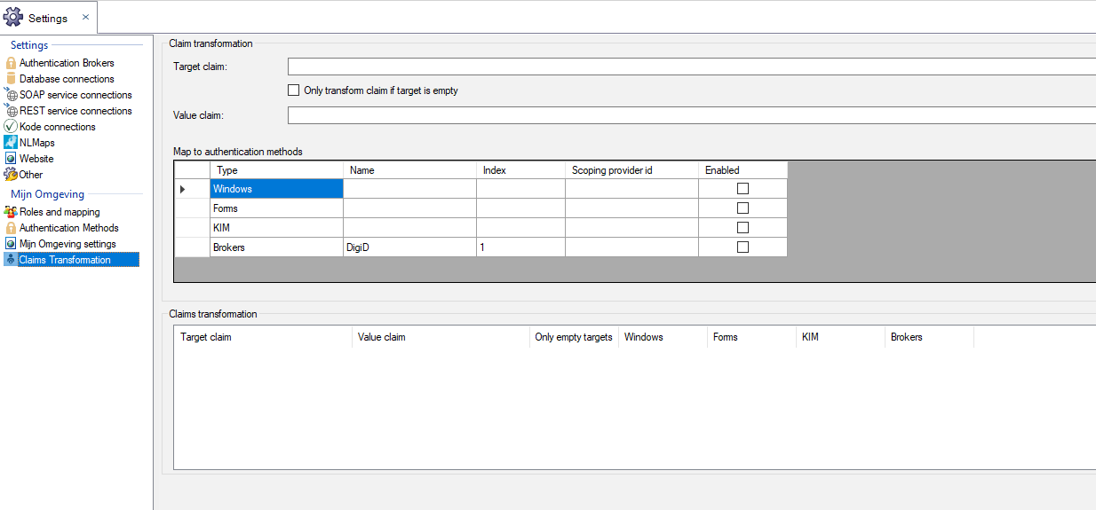Image resolution: width=1096 pixels, height=510 pixels.
Task: Select NLMaps in the settings list
Action: click(37, 143)
